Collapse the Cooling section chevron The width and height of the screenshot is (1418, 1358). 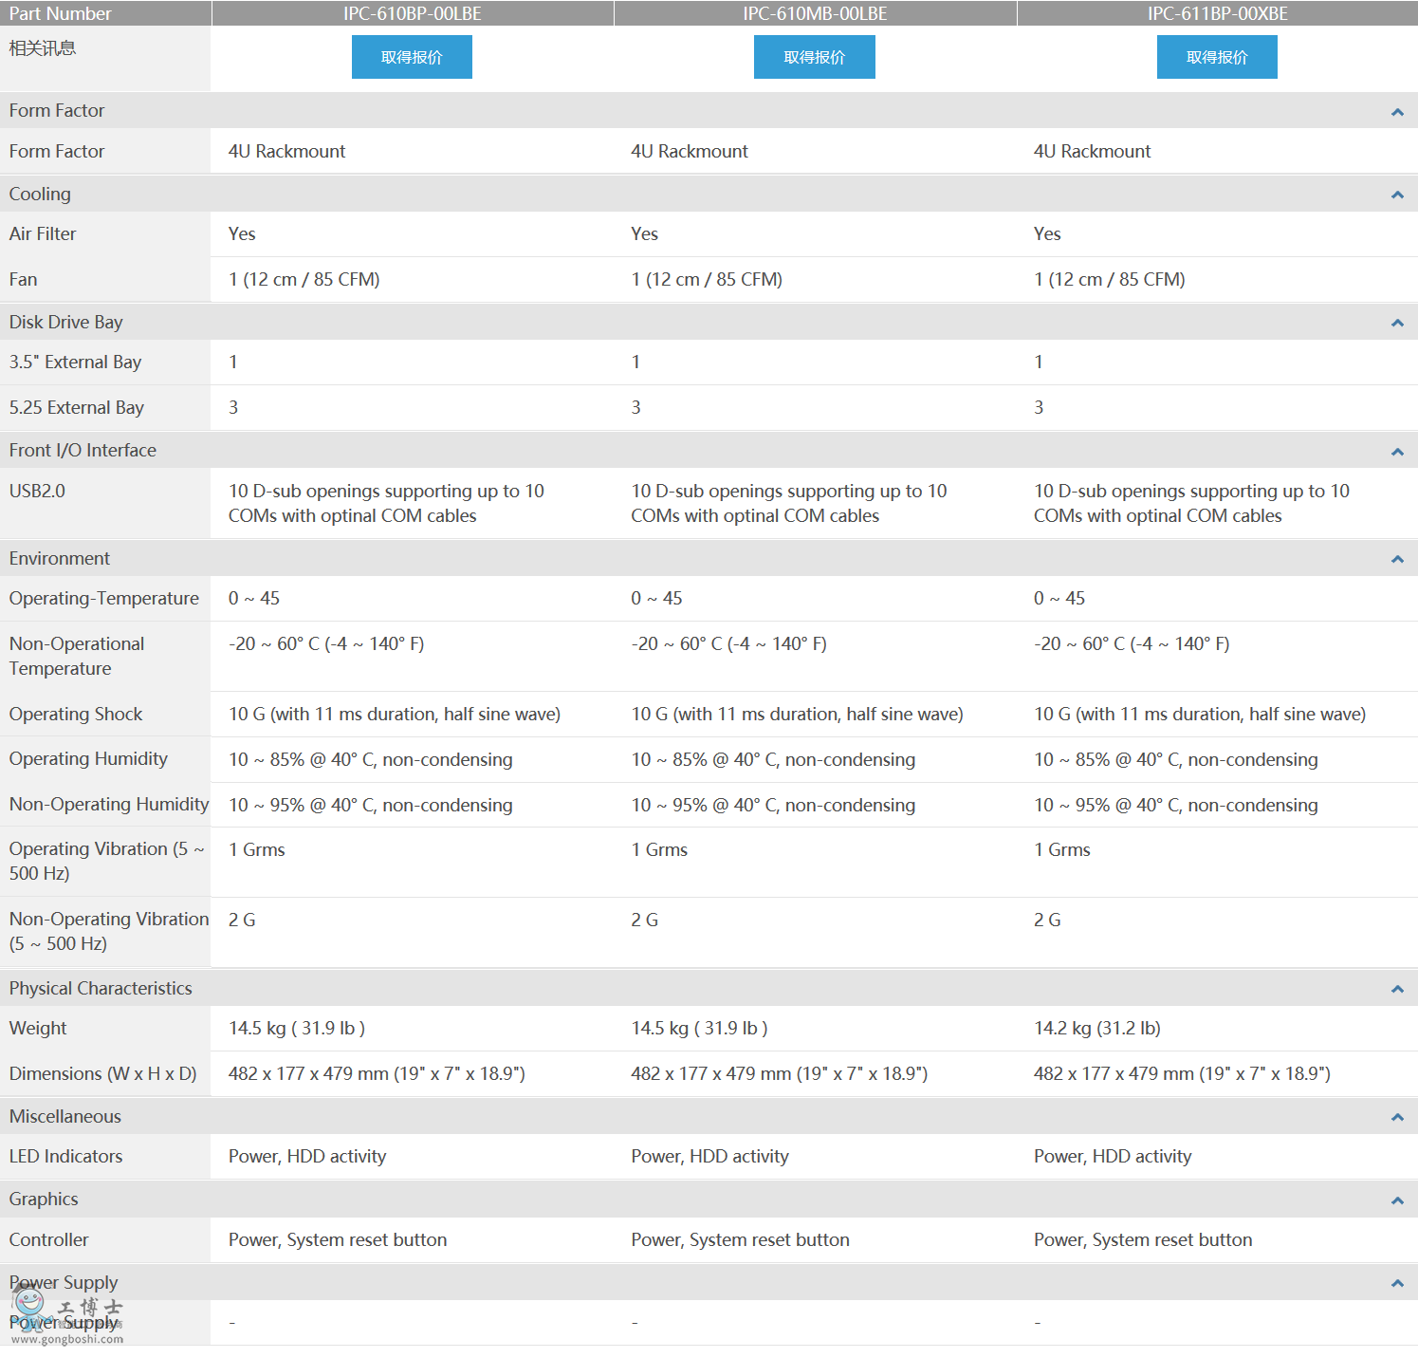1396,195
